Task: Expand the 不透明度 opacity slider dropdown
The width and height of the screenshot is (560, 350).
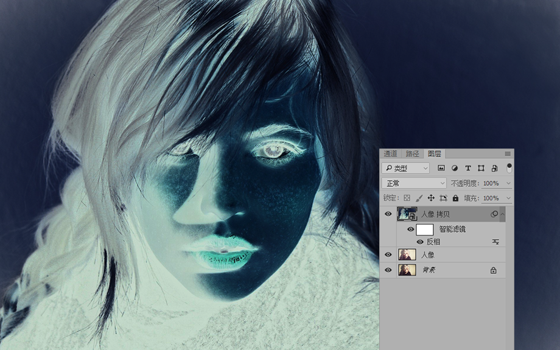Action: (x=508, y=183)
